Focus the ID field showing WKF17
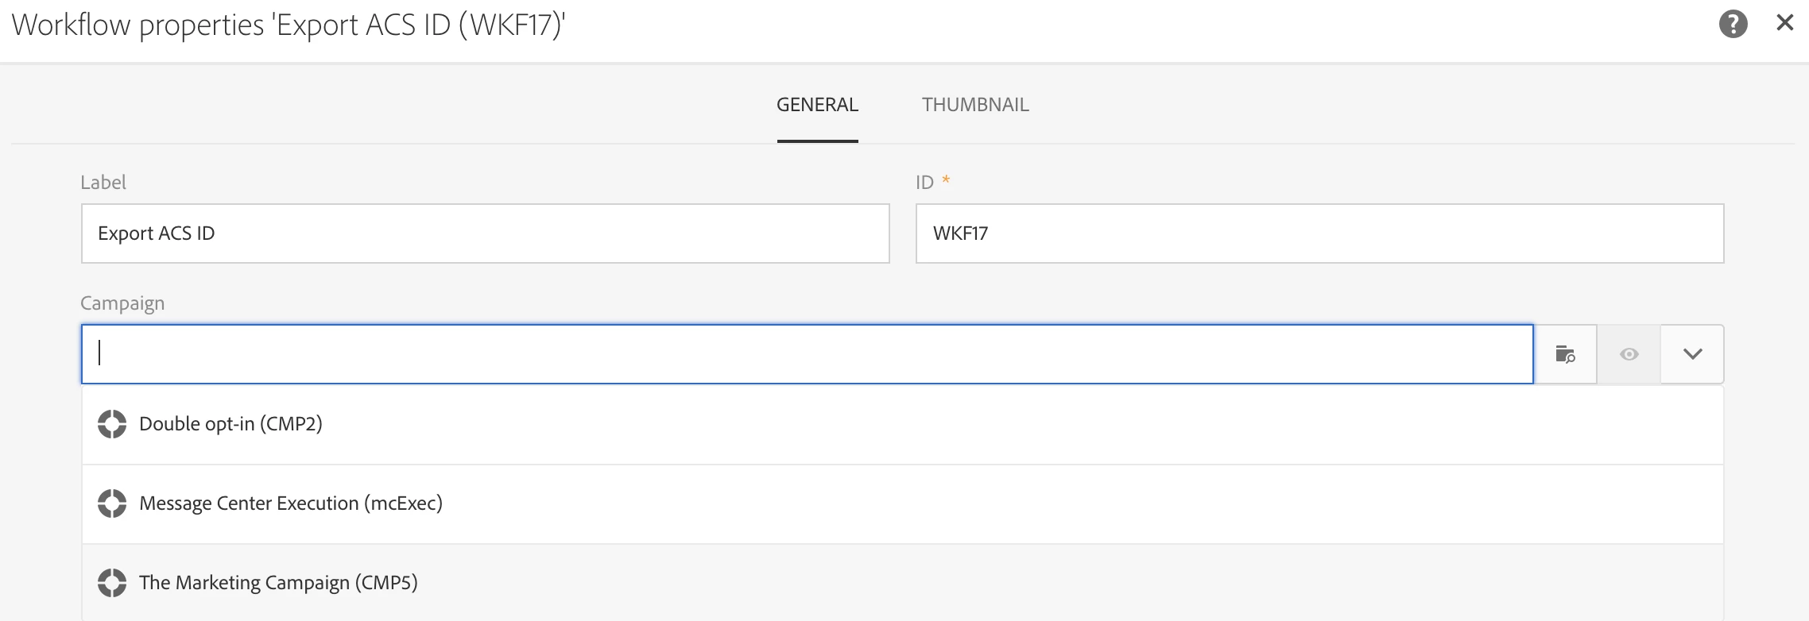 point(1319,233)
